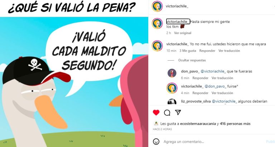Reply to 'Yo no me fui' comment
Viewport: 275px width, 147px height.
pyautogui.click(x=207, y=51)
